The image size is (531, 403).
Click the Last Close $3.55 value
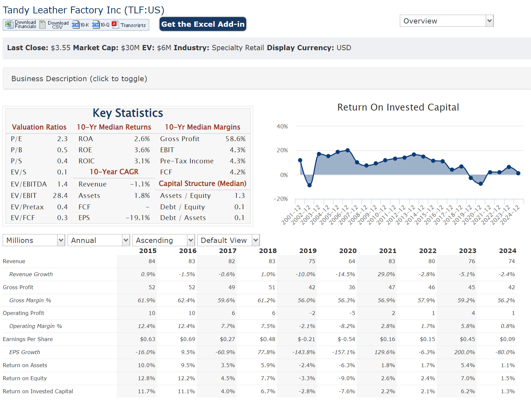coord(61,48)
